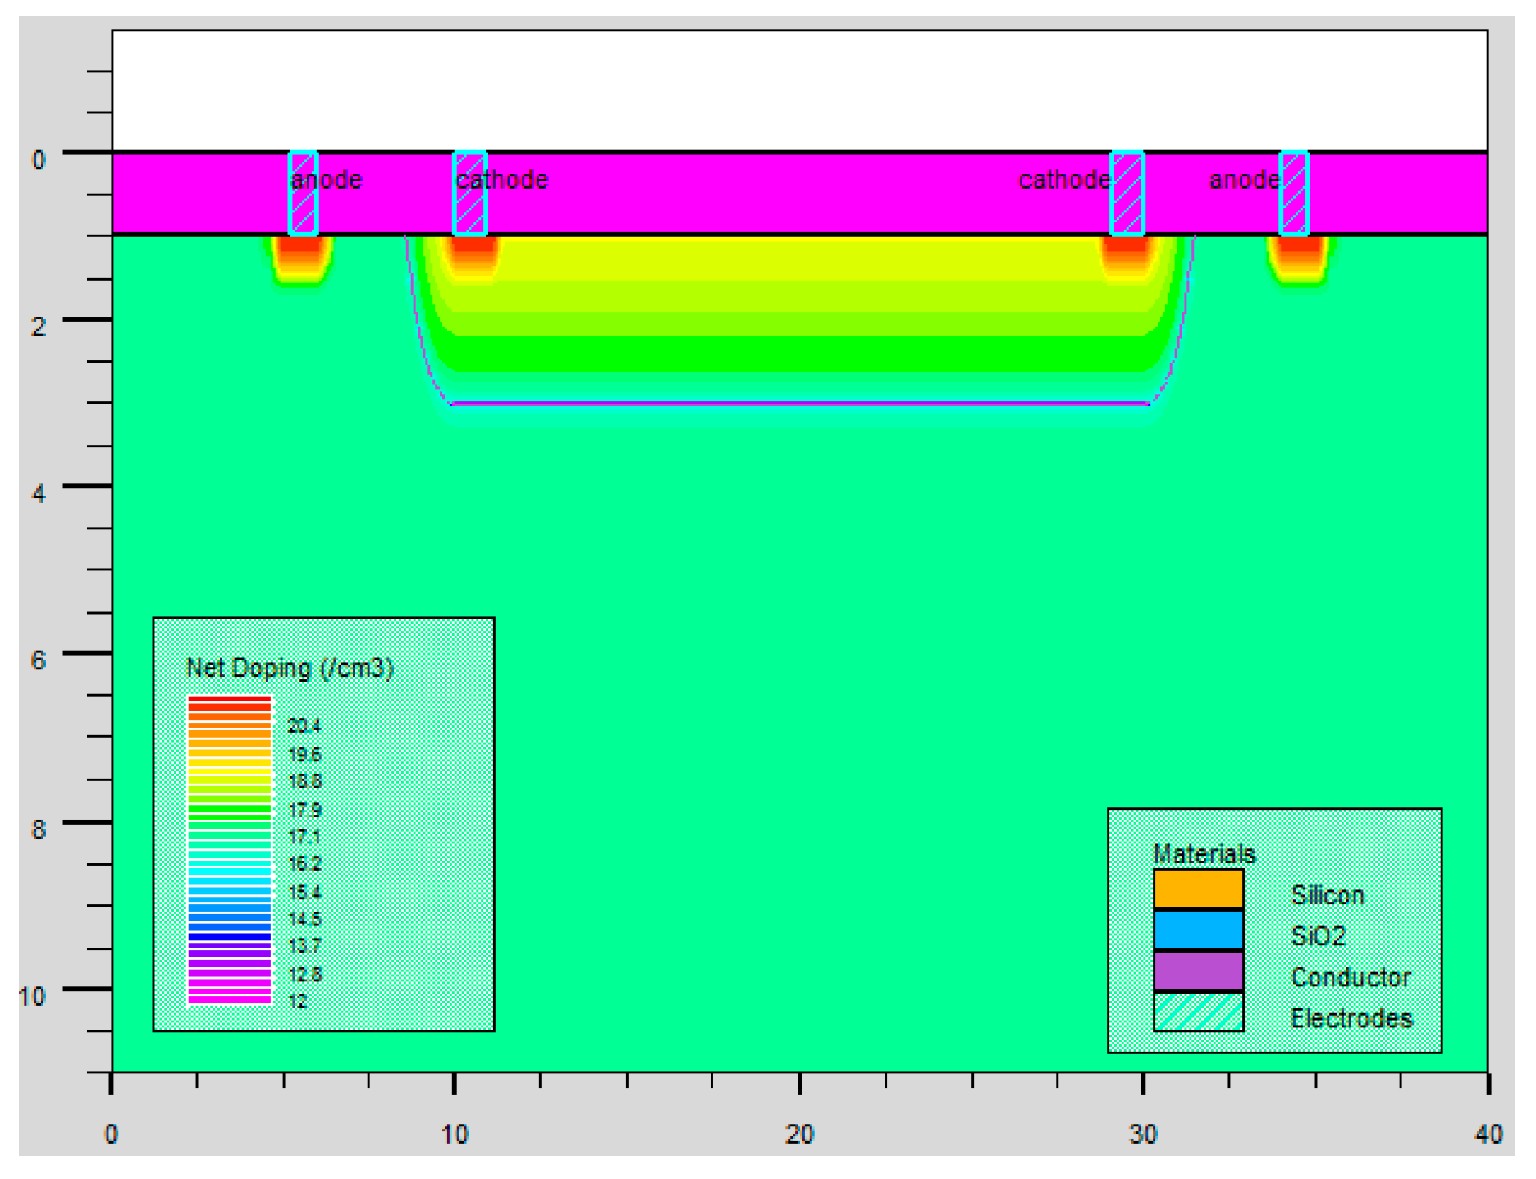Click the x-axis label 20
The image size is (1536, 1179).
tap(798, 1135)
